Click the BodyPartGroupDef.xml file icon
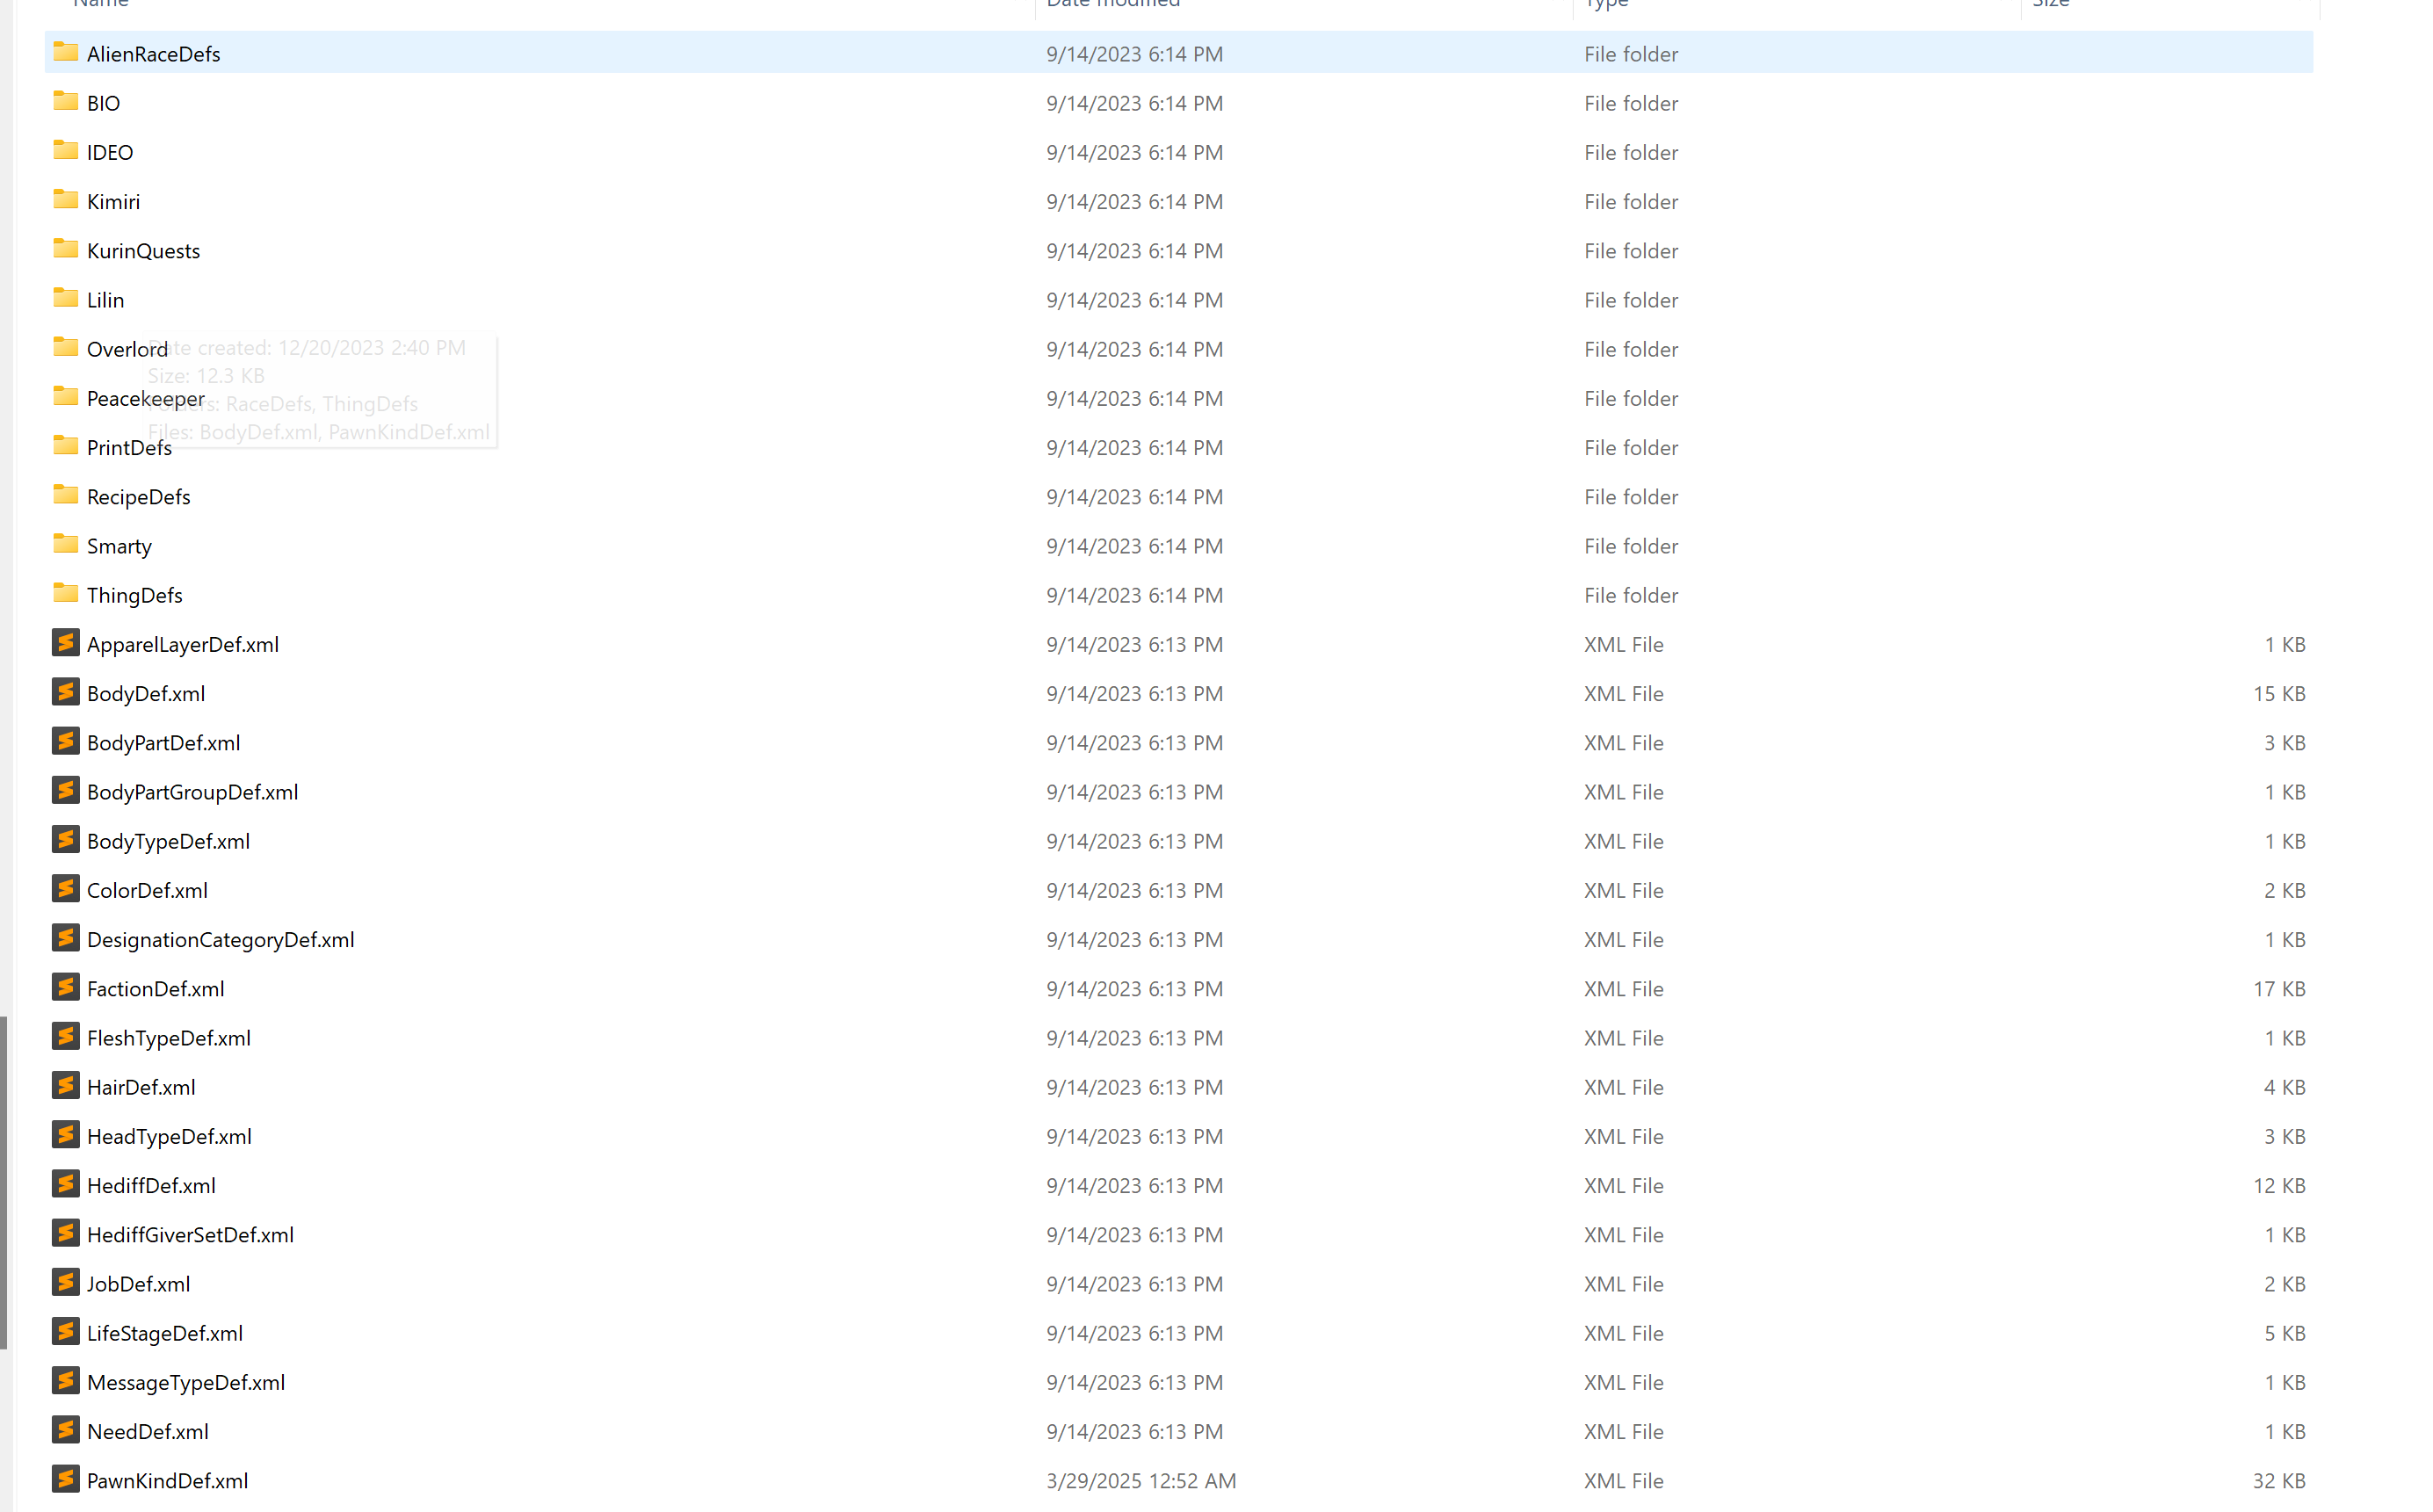The image size is (2433, 1512). click(66, 790)
